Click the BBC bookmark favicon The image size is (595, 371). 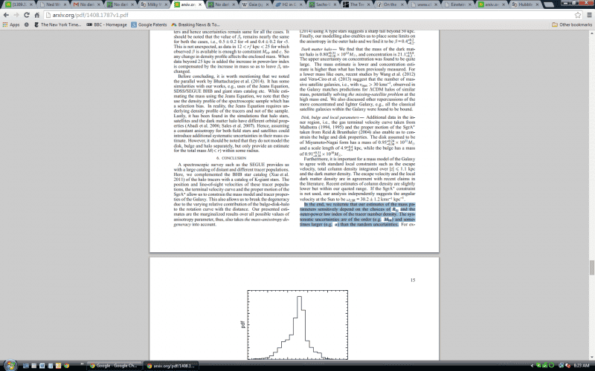pyautogui.click(x=89, y=24)
